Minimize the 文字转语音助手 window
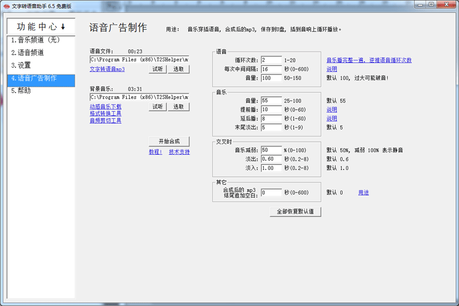The height and width of the screenshot is (306, 459). 421,5
